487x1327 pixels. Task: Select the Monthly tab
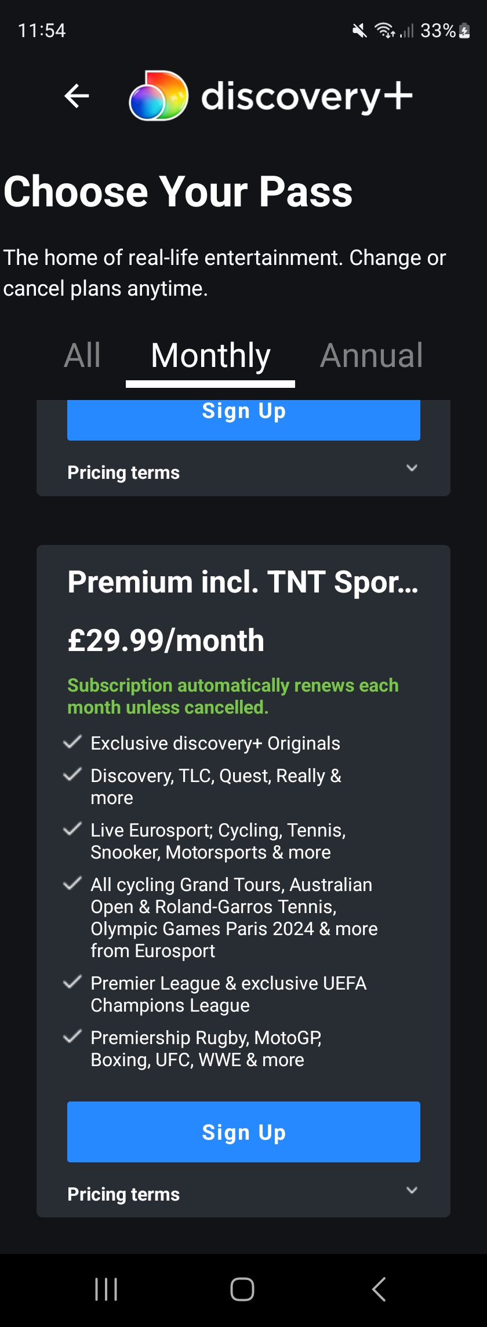[210, 355]
